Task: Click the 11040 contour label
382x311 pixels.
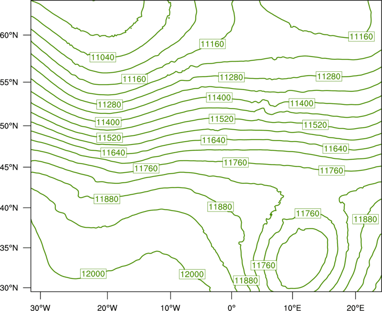Action: tap(103, 57)
